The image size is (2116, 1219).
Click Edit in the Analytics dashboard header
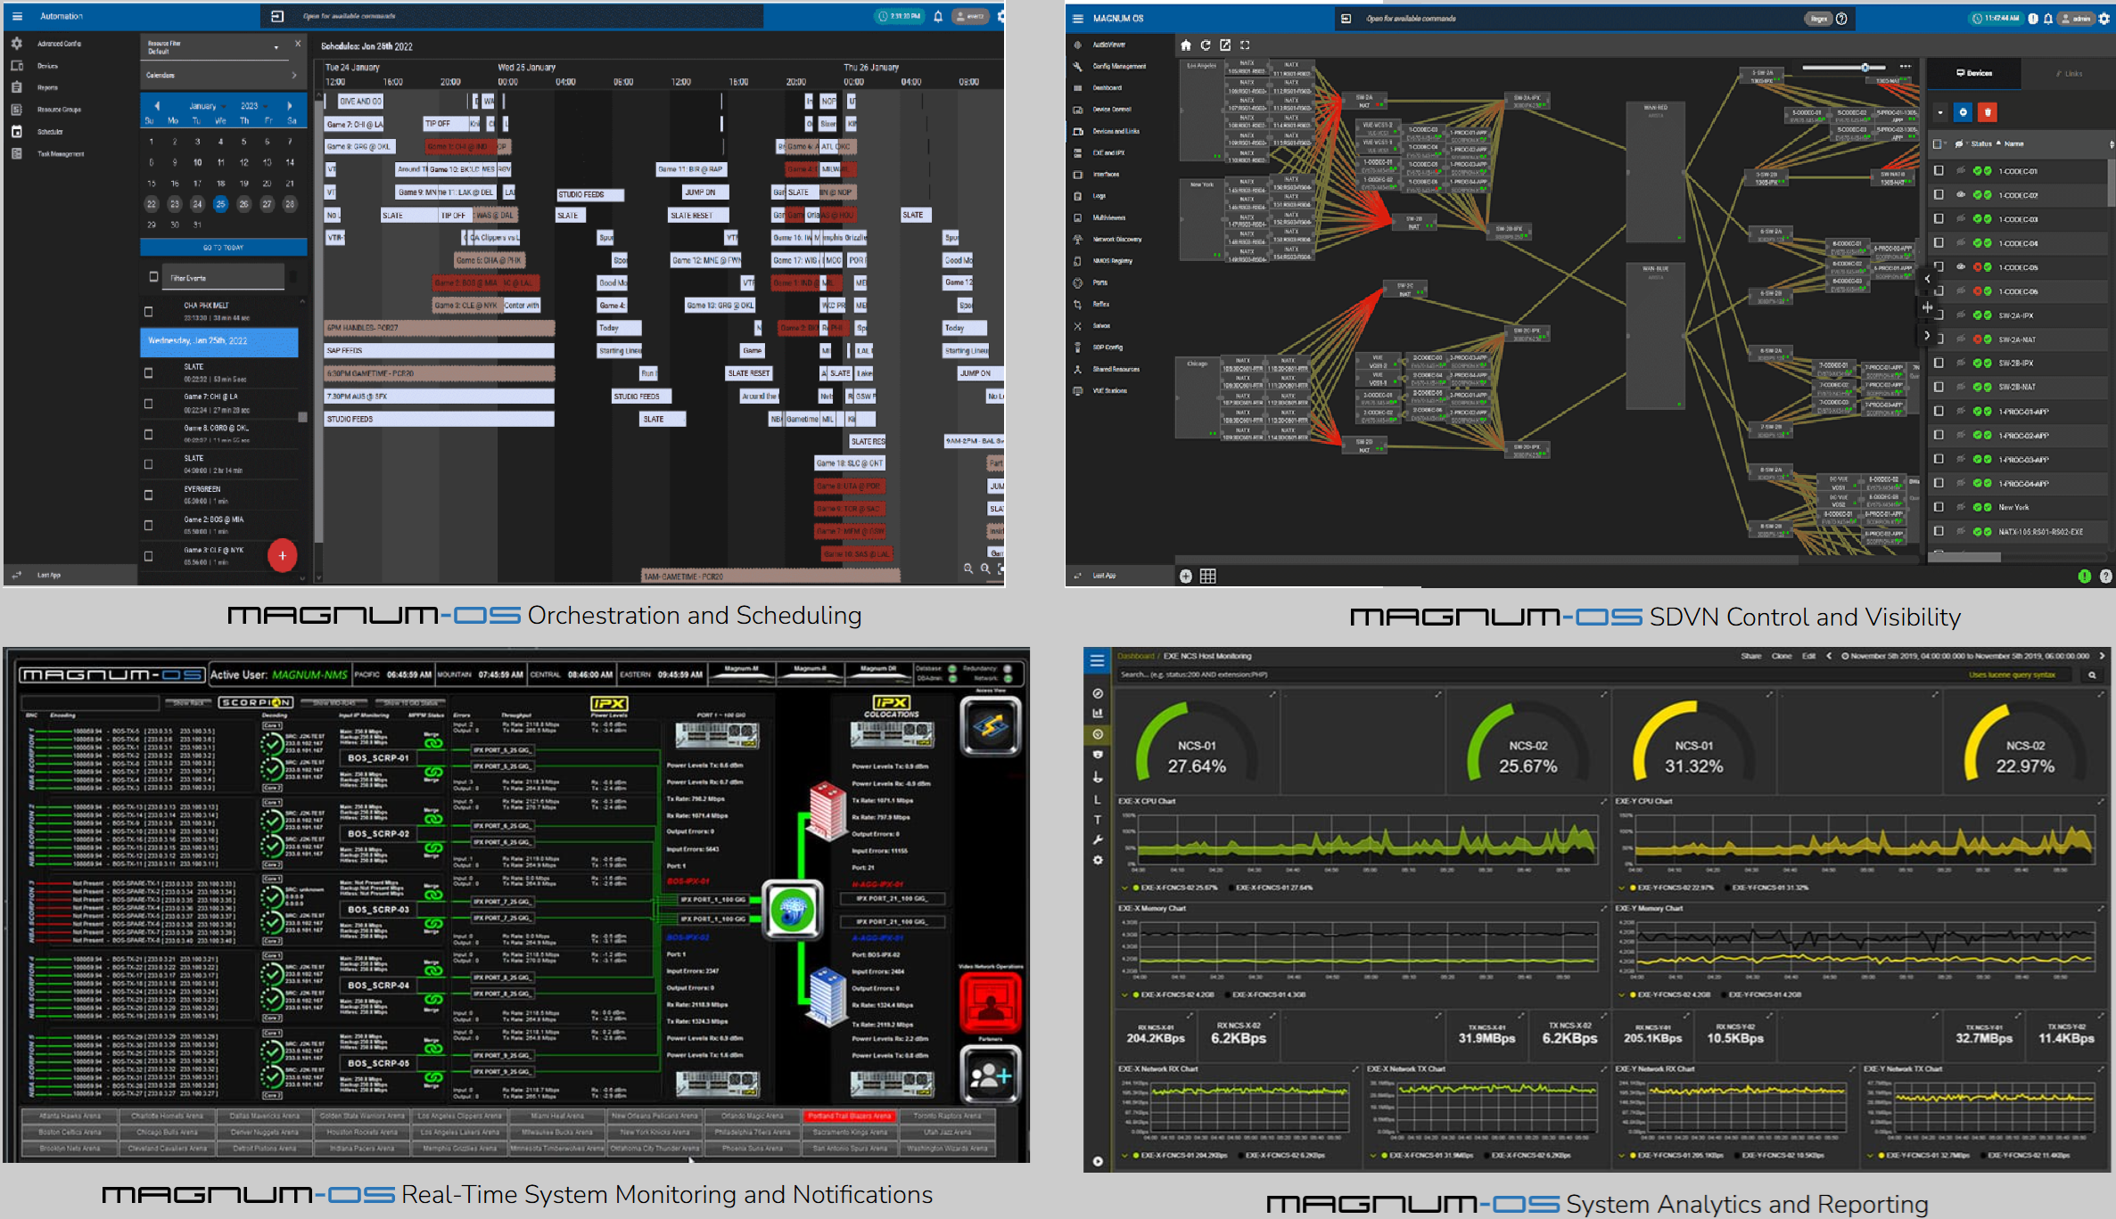[1808, 657]
